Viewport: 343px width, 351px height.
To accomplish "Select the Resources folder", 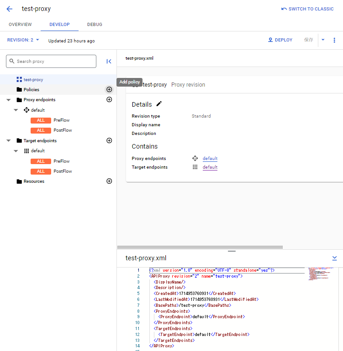I will point(34,181).
